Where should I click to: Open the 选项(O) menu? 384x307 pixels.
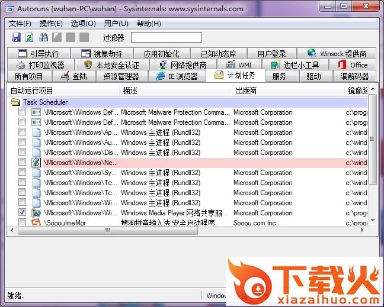83,24
